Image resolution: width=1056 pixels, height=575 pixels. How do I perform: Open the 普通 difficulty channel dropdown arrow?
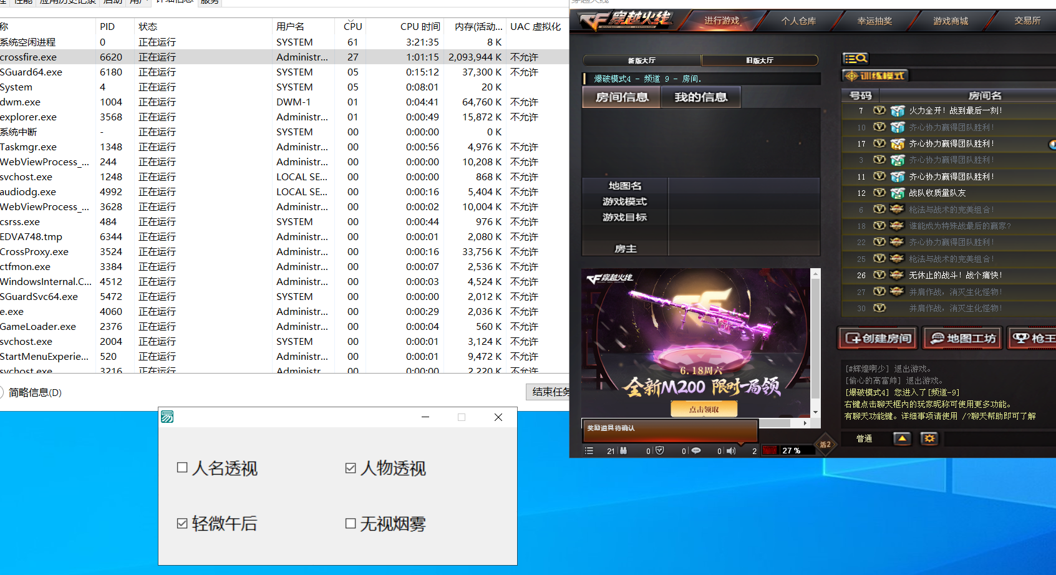coord(903,438)
